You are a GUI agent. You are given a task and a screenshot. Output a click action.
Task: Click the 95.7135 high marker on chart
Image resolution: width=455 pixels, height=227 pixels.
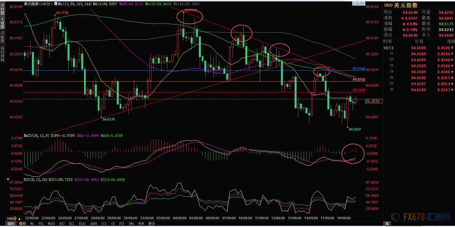(x=62, y=13)
